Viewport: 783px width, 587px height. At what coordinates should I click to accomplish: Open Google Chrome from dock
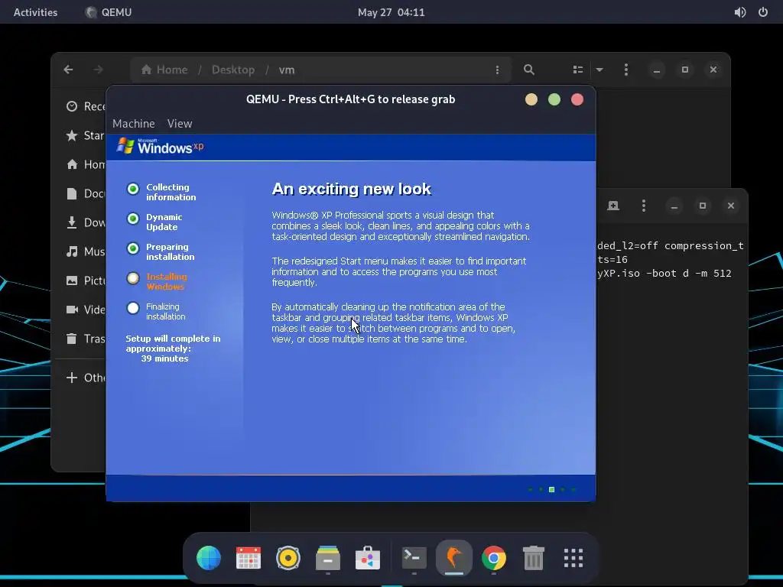pos(494,558)
